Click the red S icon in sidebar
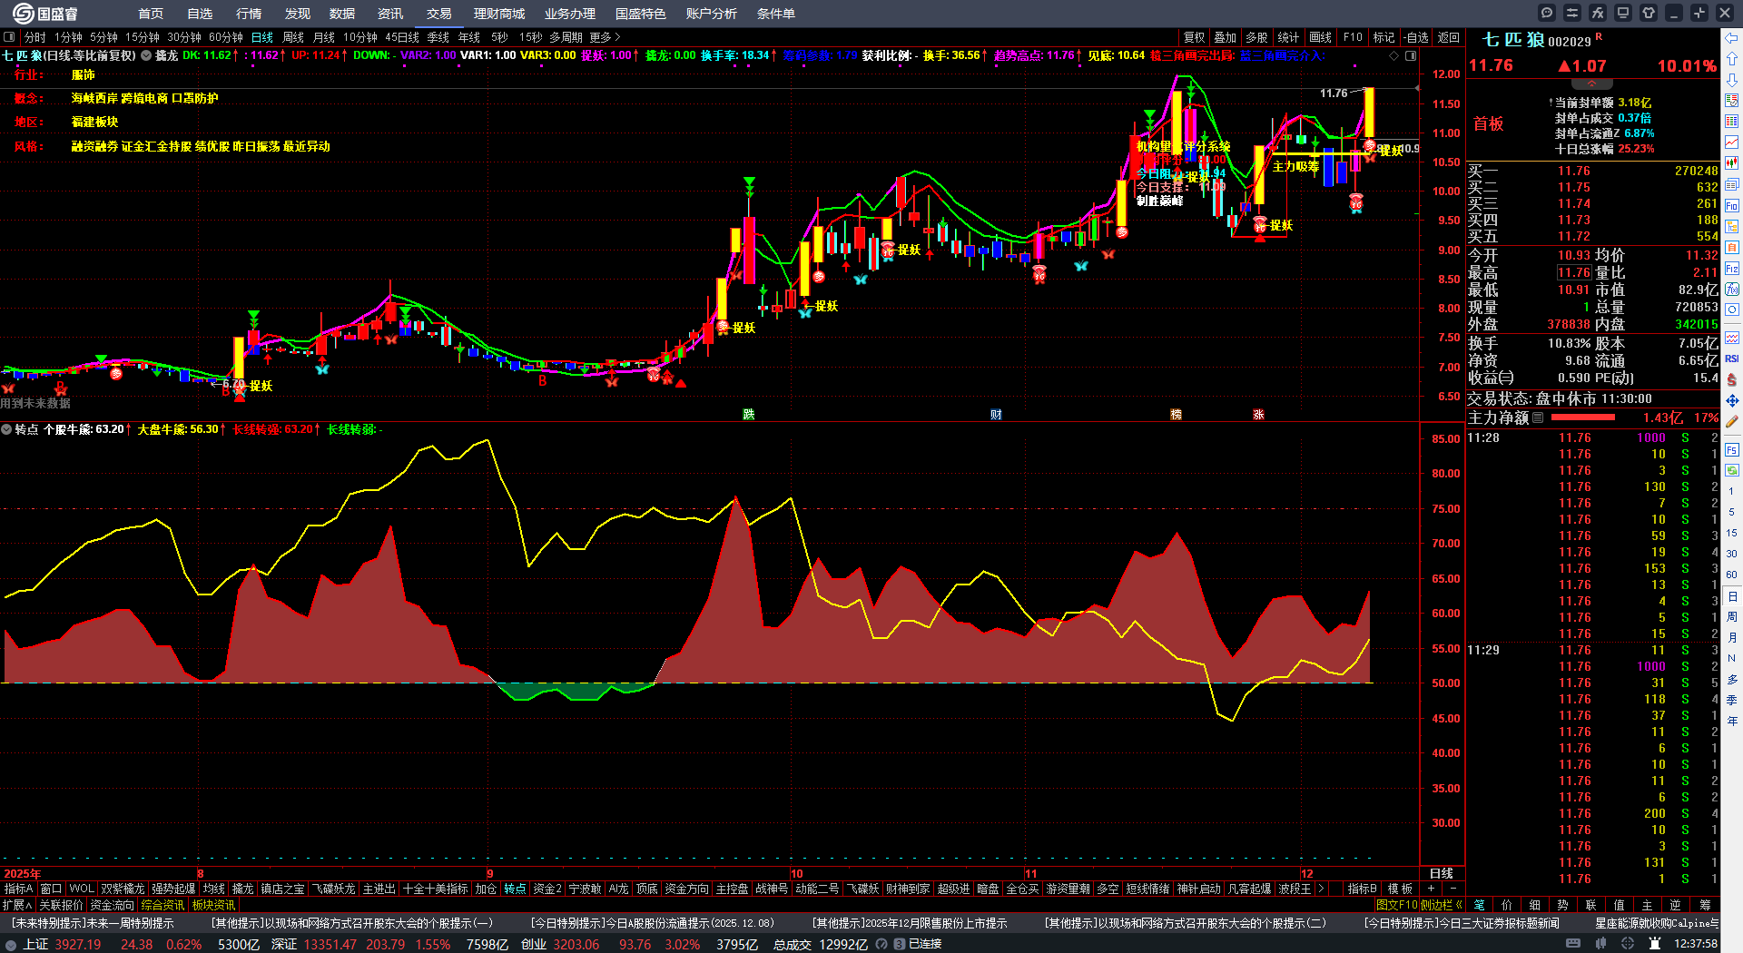 (x=1732, y=379)
